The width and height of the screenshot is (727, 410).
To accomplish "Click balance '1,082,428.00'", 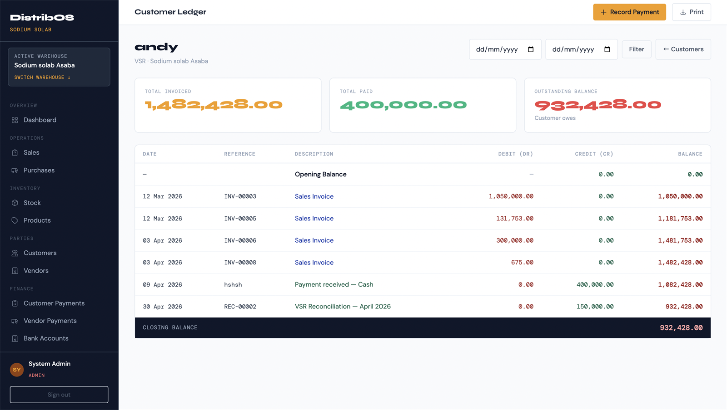I will (680, 285).
